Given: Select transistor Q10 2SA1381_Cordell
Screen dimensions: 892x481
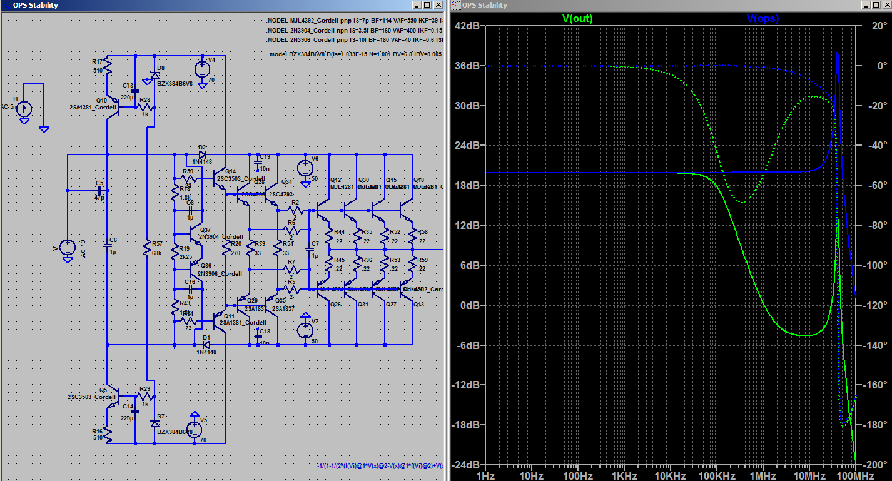Looking at the screenshot, I should [112, 106].
